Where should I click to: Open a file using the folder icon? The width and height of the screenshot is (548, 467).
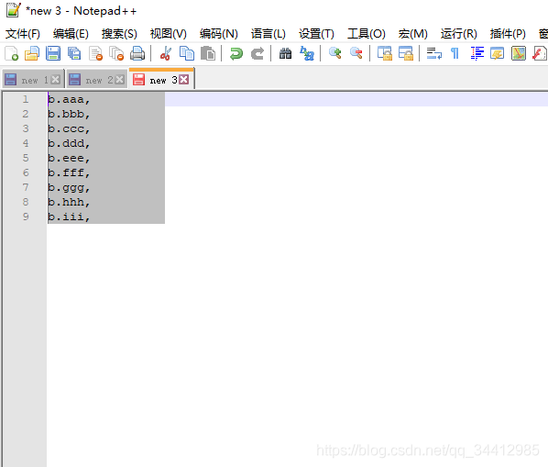[x=32, y=53]
